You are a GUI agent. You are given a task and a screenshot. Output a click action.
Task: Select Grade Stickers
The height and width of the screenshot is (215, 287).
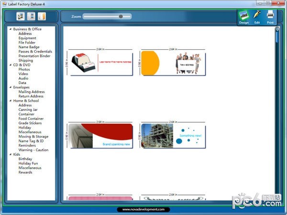pos(30,123)
